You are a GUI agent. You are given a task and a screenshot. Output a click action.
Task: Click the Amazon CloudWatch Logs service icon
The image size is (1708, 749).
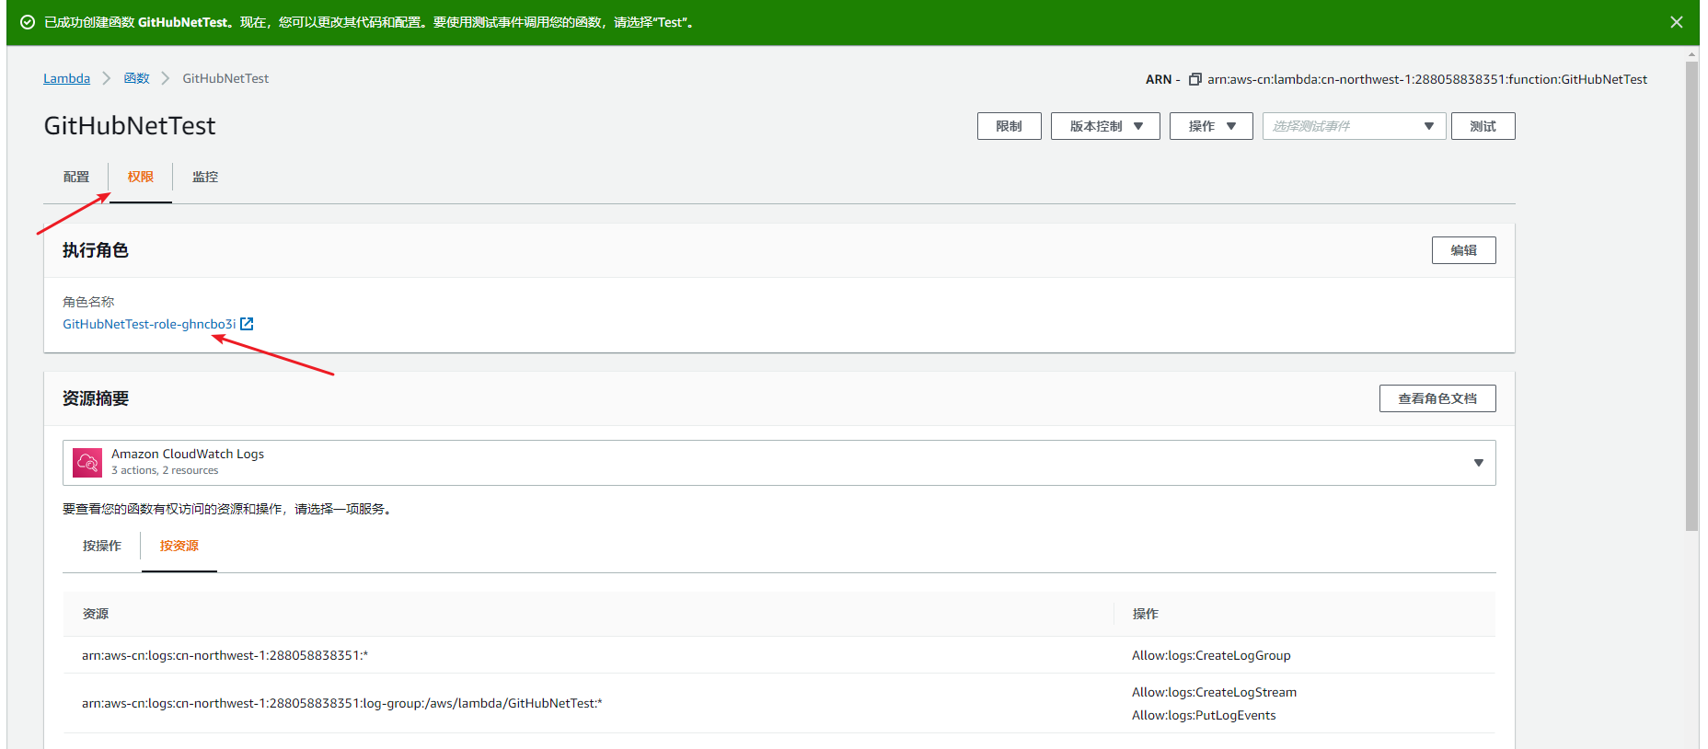pos(87,462)
